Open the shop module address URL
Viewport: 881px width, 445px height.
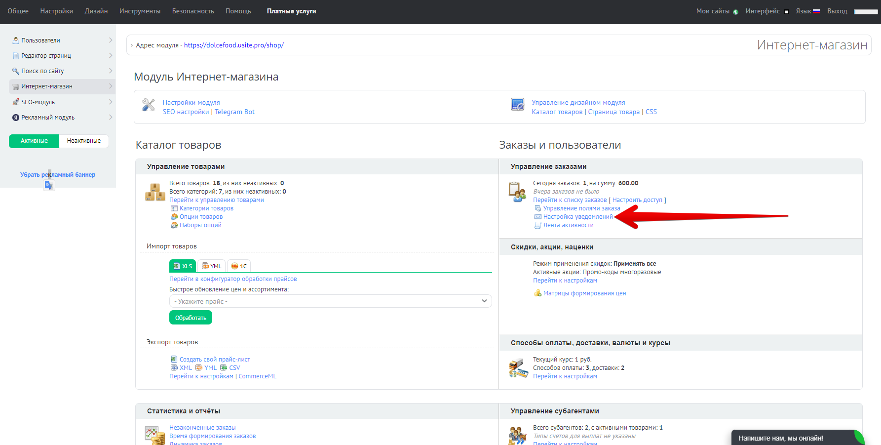[233, 45]
